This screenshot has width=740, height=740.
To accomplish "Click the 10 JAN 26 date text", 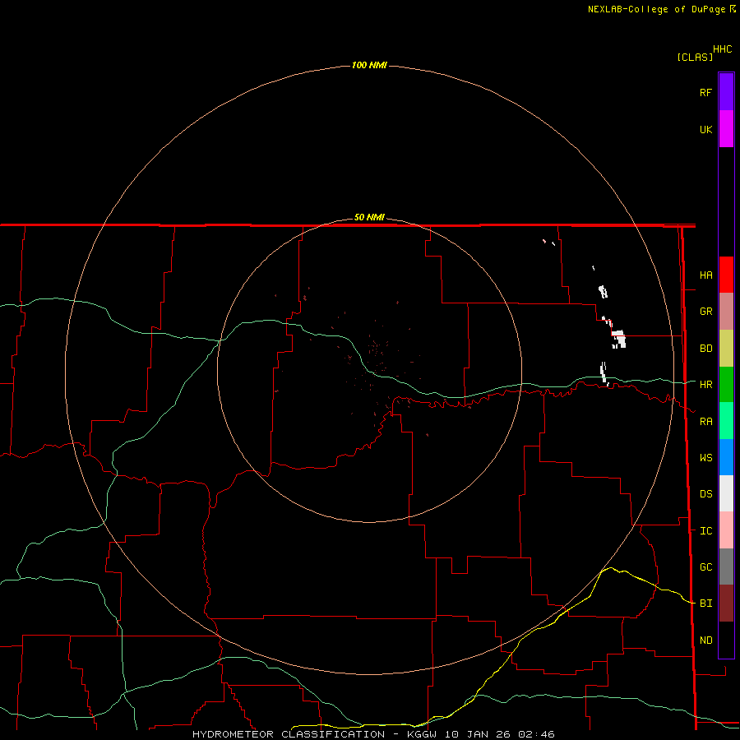I will (x=478, y=734).
